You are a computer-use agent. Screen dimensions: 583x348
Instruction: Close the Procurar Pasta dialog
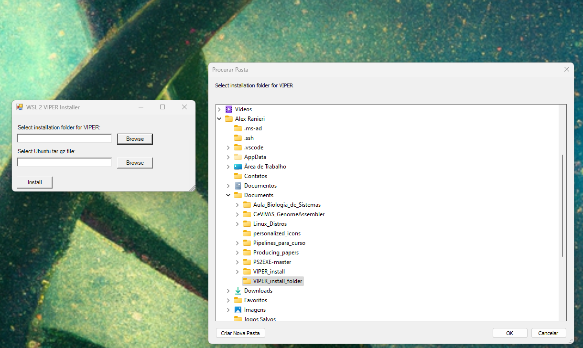click(x=567, y=70)
